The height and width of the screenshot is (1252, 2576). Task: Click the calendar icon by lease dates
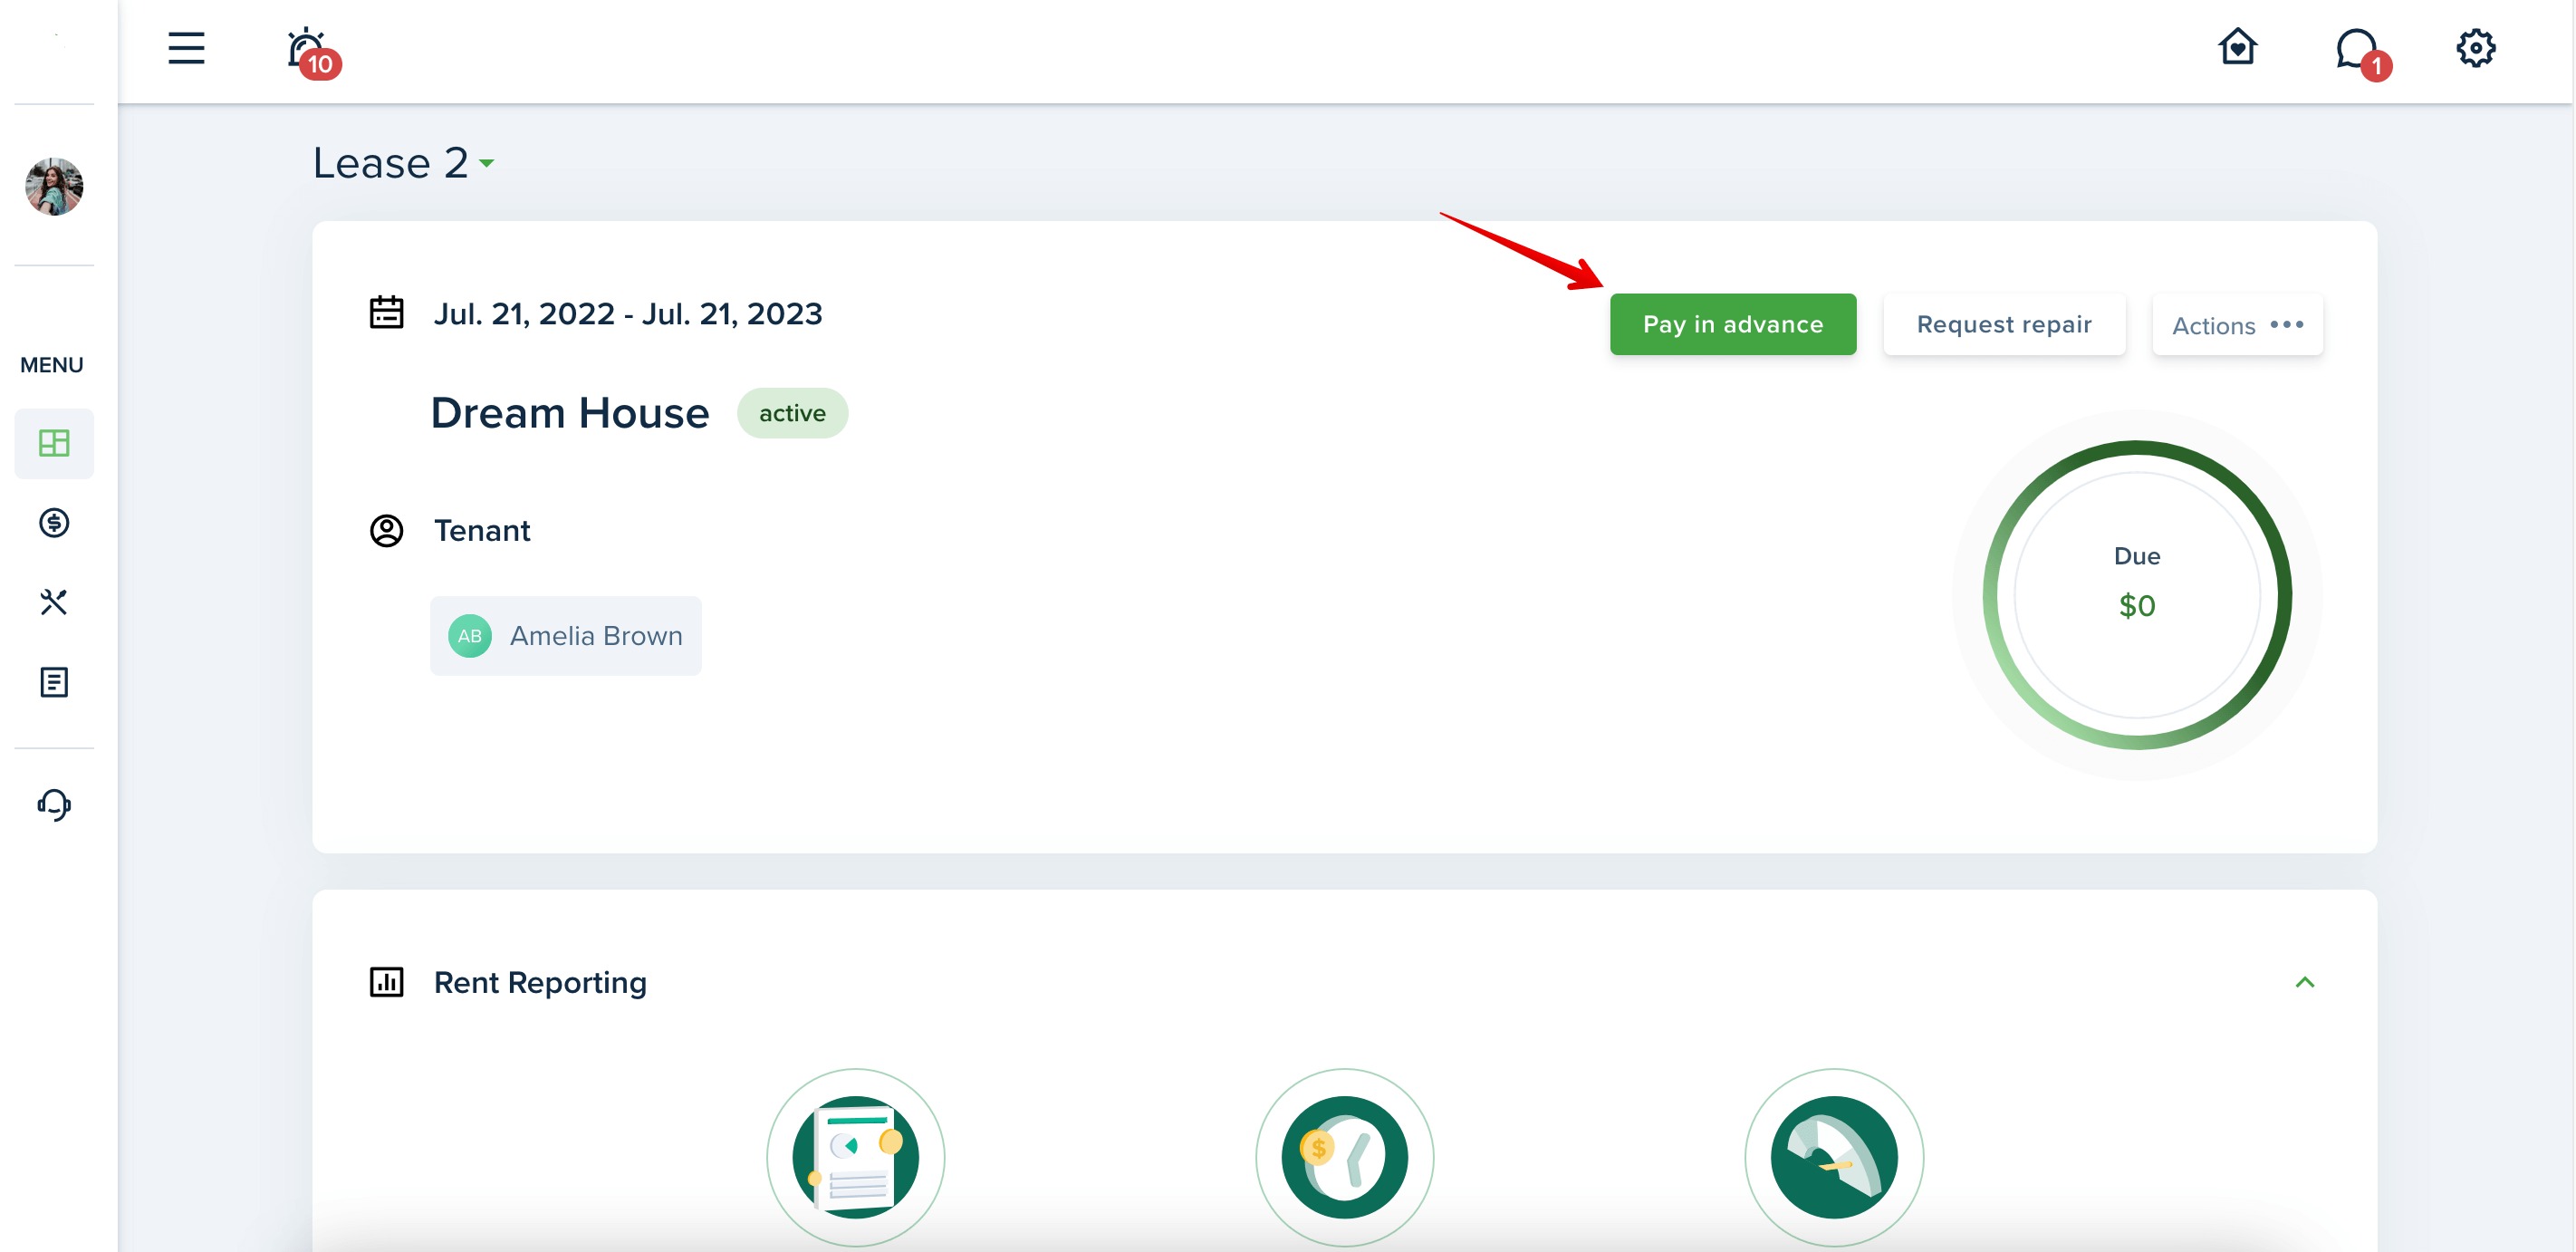387,313
